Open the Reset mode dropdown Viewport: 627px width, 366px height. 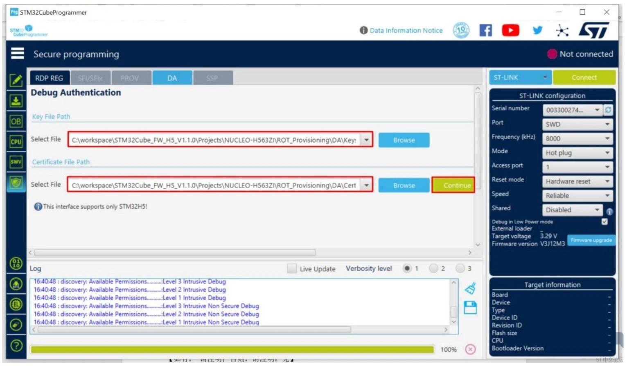577,181
